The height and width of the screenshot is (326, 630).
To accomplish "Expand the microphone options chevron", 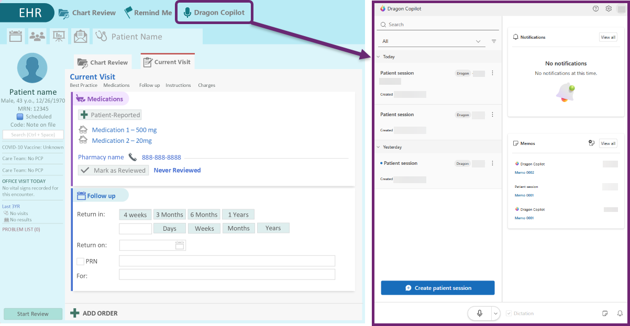I will [496, 313].
